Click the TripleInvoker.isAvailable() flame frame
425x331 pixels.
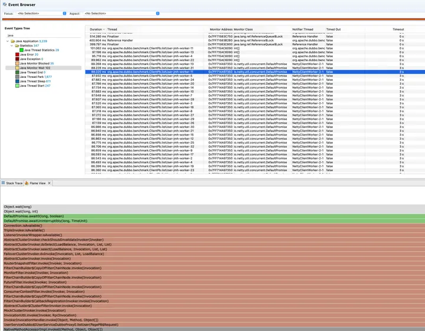214,230
